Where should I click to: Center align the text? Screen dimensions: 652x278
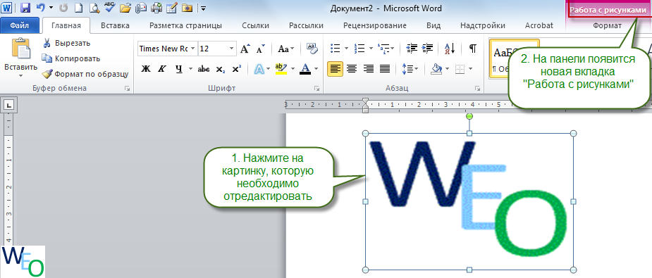click(x=352, y=68)
